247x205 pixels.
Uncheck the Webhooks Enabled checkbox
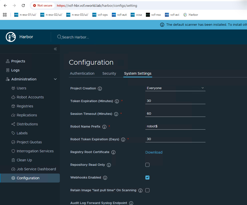[x=147, y=178]
